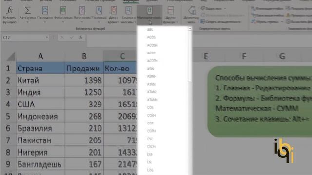Expand the Name Box dropdown arrow

[x=47, y=37]
